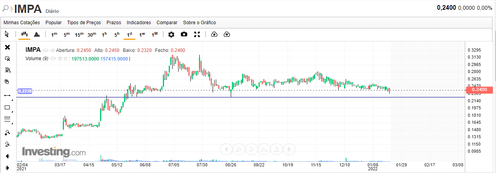Viewport: 496px width, 173px height.
Task: Expand trend line tool options arrow
Action: click(x=12, y=100)
